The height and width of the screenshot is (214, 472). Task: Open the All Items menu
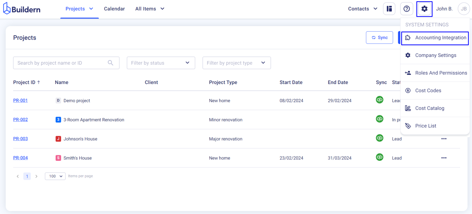[x=150, y=9]
